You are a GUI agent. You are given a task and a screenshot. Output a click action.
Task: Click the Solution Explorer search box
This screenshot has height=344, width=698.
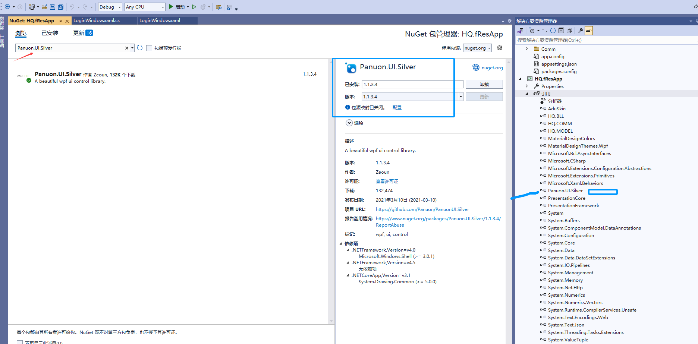tap(606, 40)
